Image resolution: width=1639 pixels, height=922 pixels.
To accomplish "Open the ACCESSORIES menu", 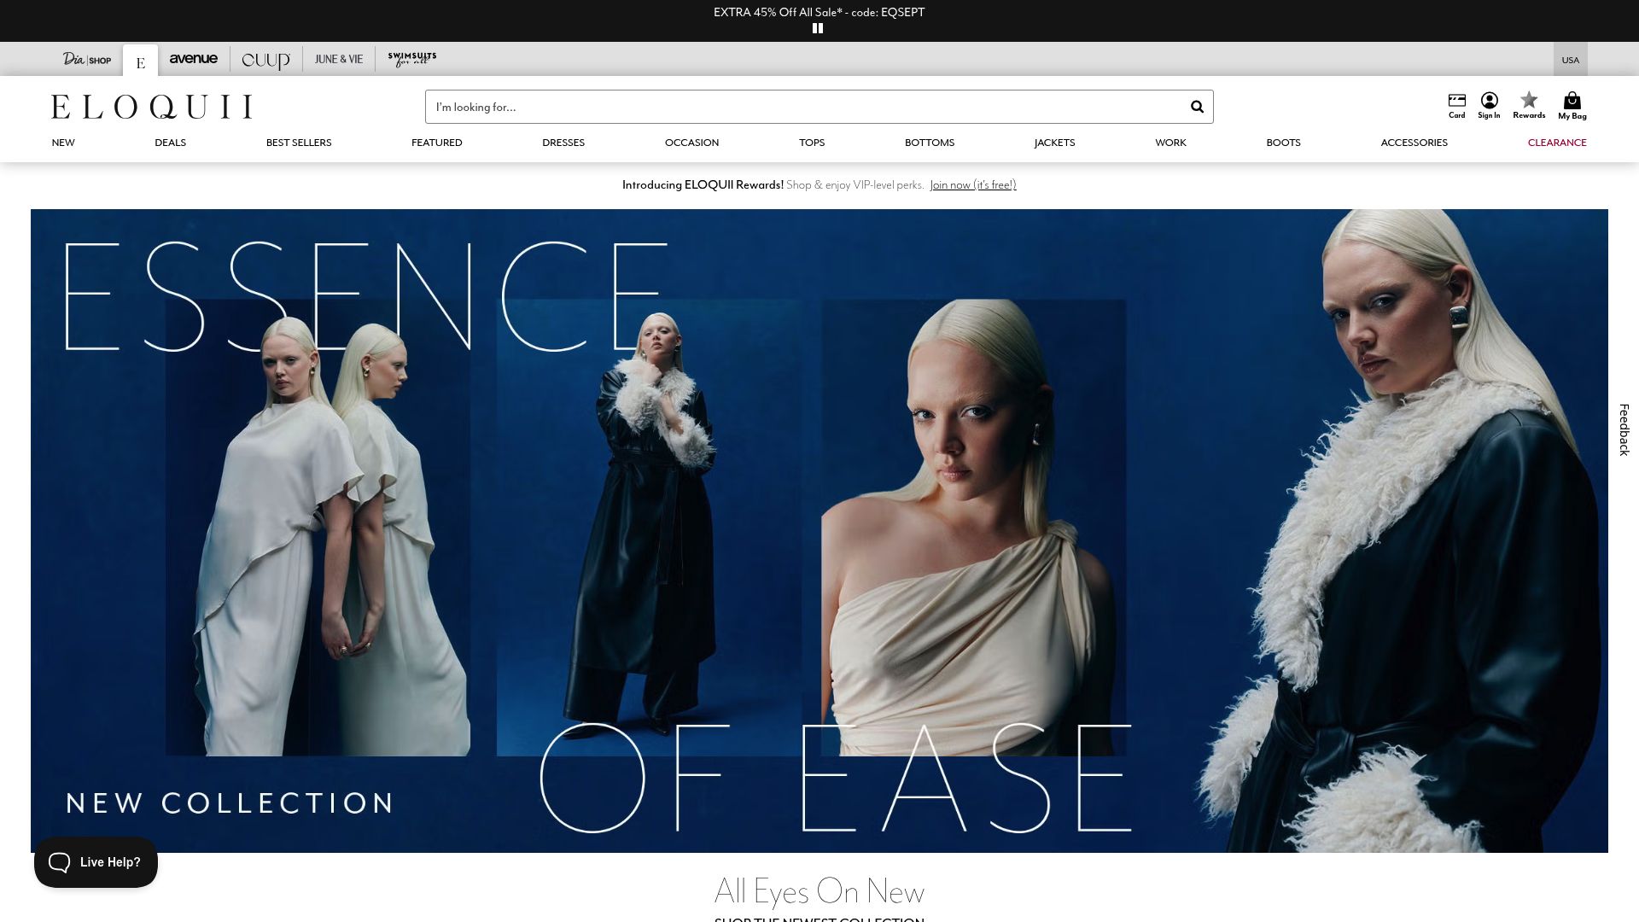I will [x=1414, y=143].
